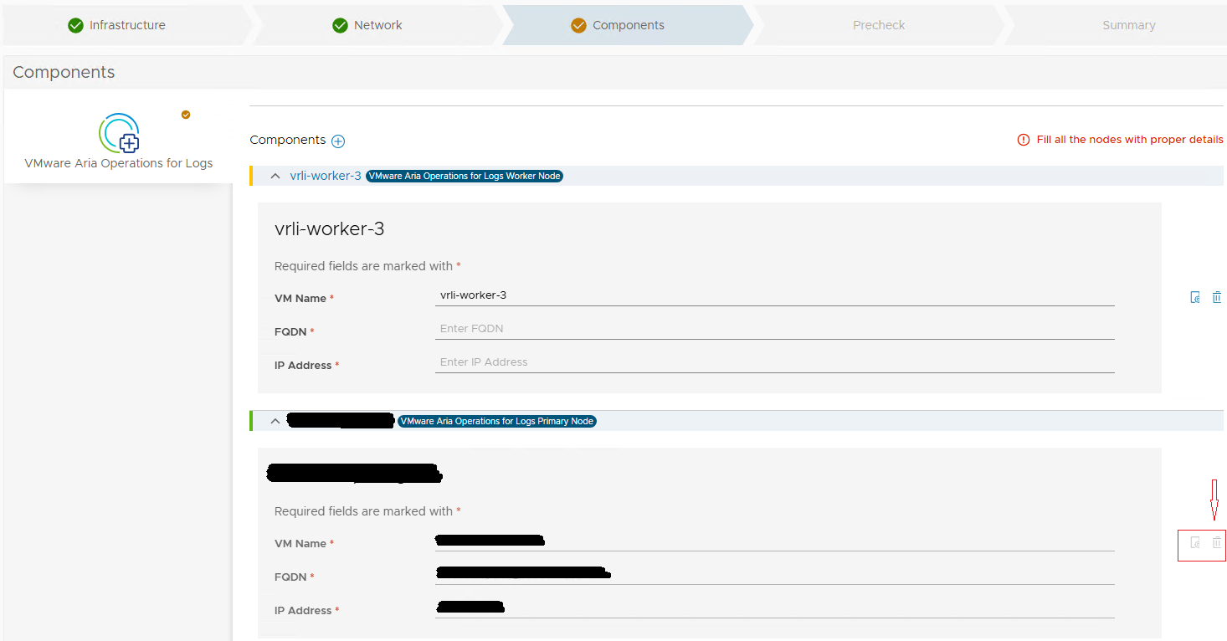Add a new component with the plus icon

pos(338,141)
